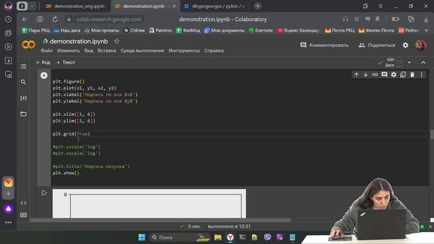Image resolution: width=434 pixels, height=244 pixels.
Task: Reload the browser page
Action: pos(55,20)
